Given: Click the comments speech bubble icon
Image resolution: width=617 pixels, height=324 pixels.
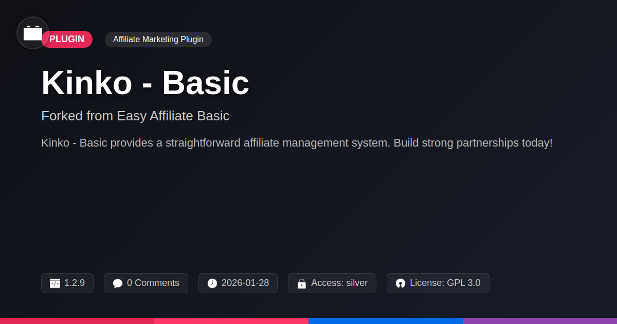Looking at the screenshot, I should click(x=118, y=283).
